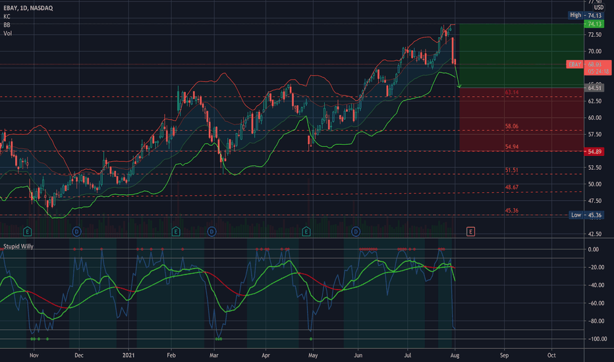614x362 pixels.
Task: Click the Aug label on time axis
Action: [x=455, y=355]
